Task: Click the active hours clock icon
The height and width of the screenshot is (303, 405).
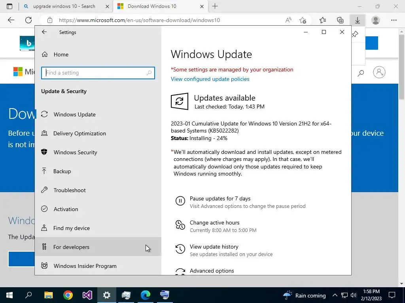Action: [180, 224]
